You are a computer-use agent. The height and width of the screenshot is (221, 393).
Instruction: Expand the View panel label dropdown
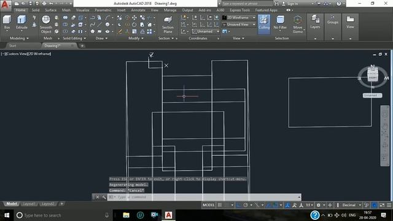238,38
